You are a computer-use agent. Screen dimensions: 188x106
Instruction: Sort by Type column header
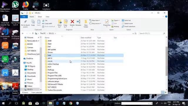(99, 38)
